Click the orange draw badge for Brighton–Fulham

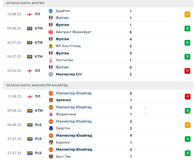click(x=187, y=14)
